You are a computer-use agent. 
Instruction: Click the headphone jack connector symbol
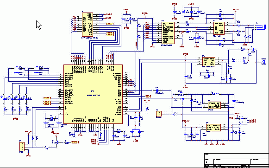tap(261, 26)
